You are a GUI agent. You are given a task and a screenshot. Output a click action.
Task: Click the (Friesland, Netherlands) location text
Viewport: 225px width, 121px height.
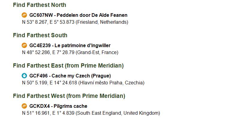pyautogui.click(x=102, y=22)
